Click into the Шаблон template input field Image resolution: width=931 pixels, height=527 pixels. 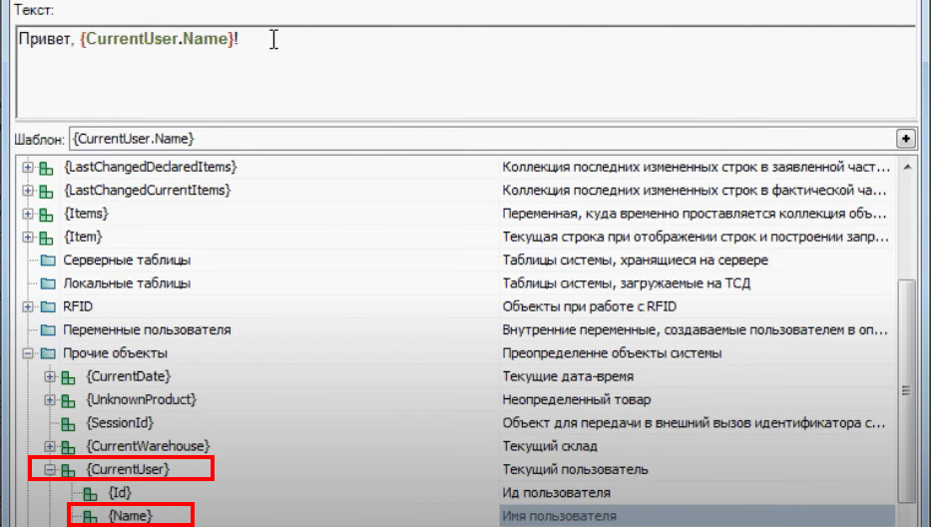coord(482,139)
